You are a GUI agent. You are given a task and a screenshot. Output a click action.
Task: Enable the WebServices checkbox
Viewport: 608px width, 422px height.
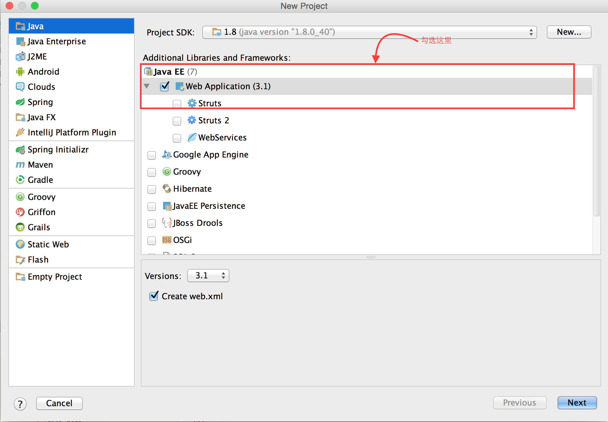click(x=177, y=138)
